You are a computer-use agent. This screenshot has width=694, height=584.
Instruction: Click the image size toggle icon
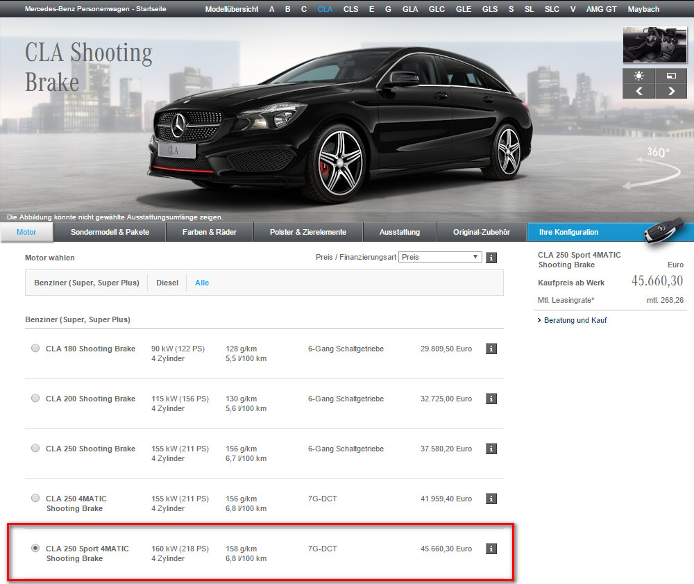point(671,76)
